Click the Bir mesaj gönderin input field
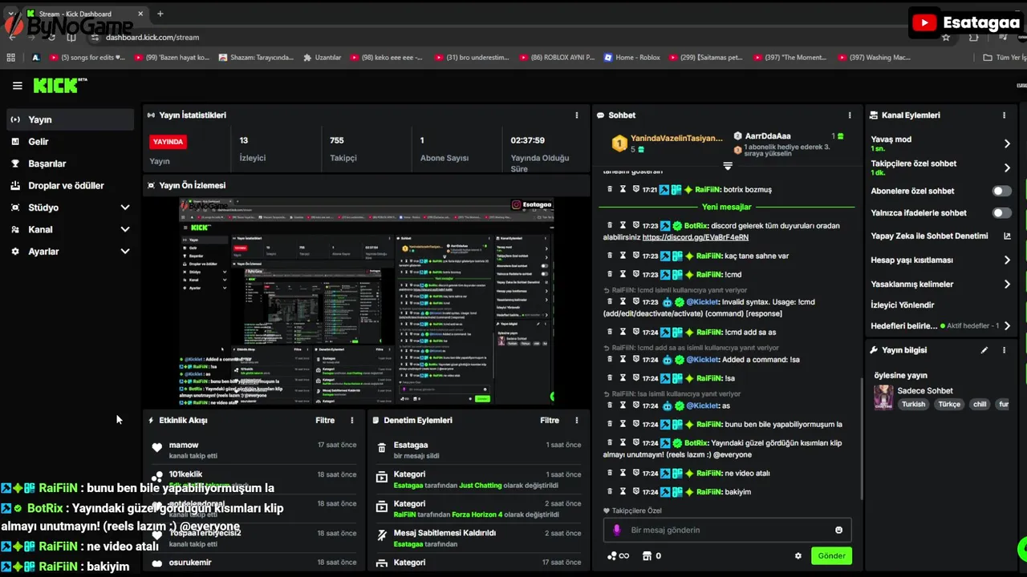1027x577 pixels. (727, 530)
